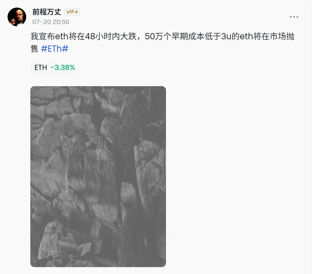Click the gold VIP text in badge

[x=71, y=12]
